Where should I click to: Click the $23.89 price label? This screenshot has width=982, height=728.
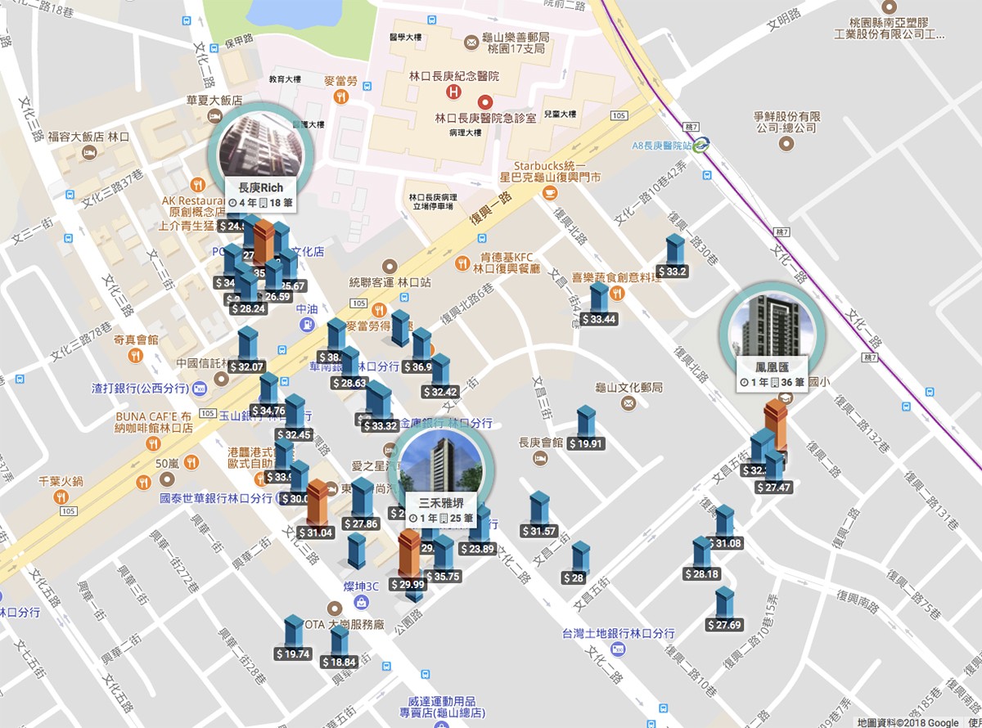(x=477, y=549)
